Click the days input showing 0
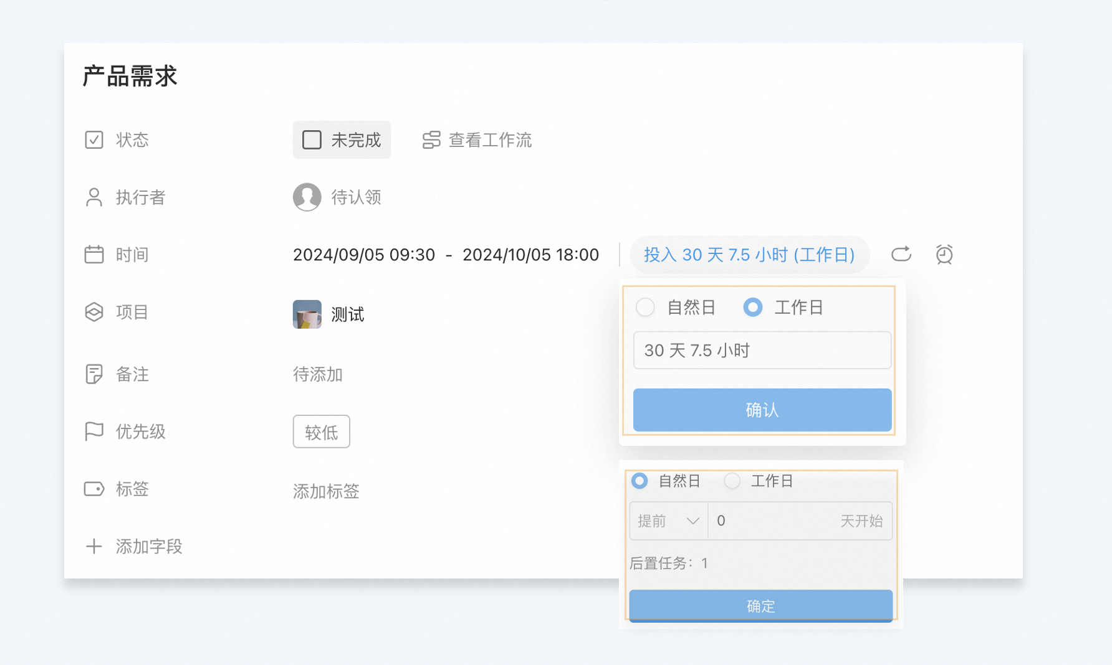This screenshot has width=1112, height=665. 800,521
